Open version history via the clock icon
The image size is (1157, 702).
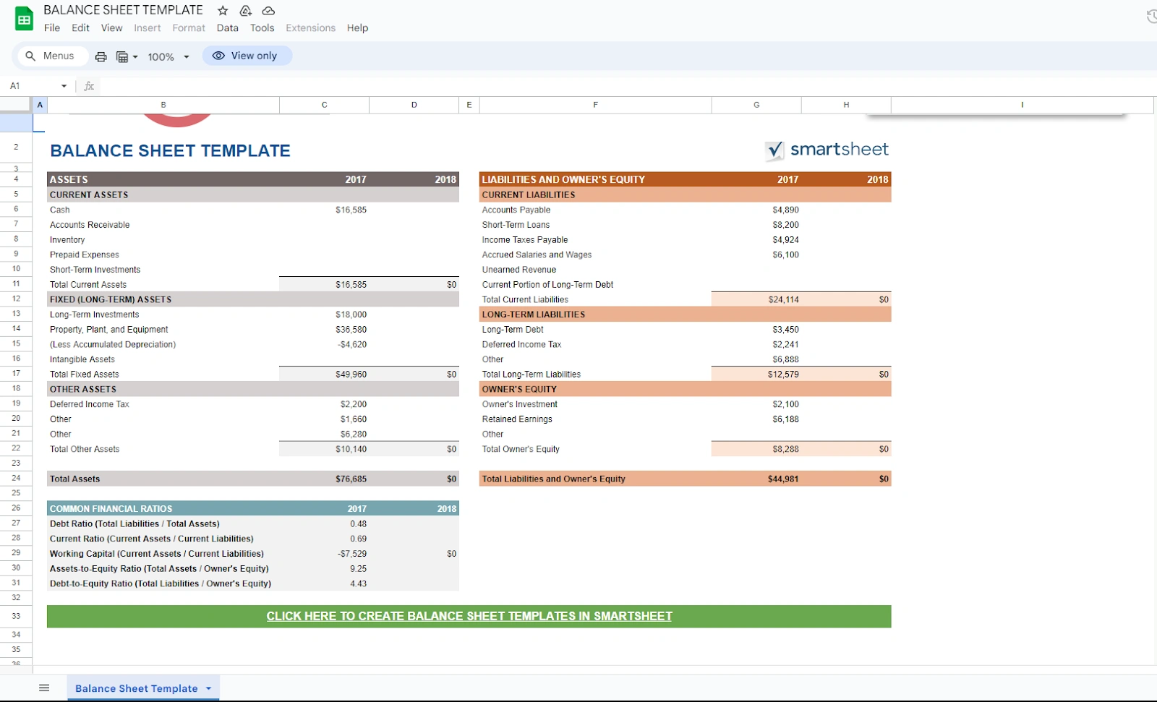click(x=1150, y=14)
